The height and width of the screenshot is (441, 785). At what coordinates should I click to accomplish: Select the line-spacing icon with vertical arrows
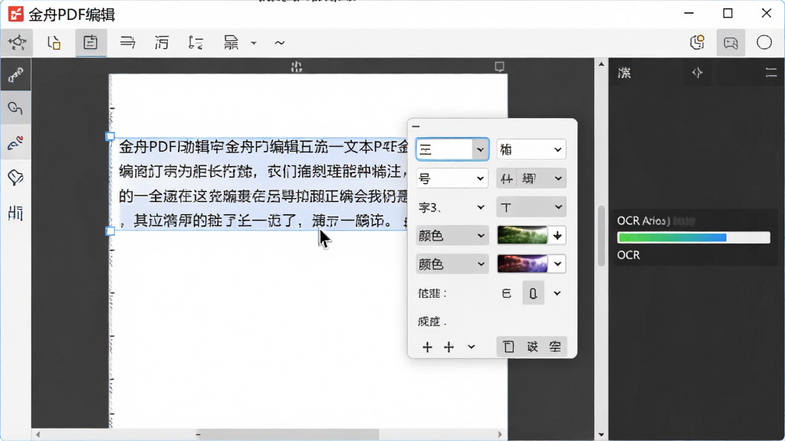pyautogui.click(x=195, y=43)
